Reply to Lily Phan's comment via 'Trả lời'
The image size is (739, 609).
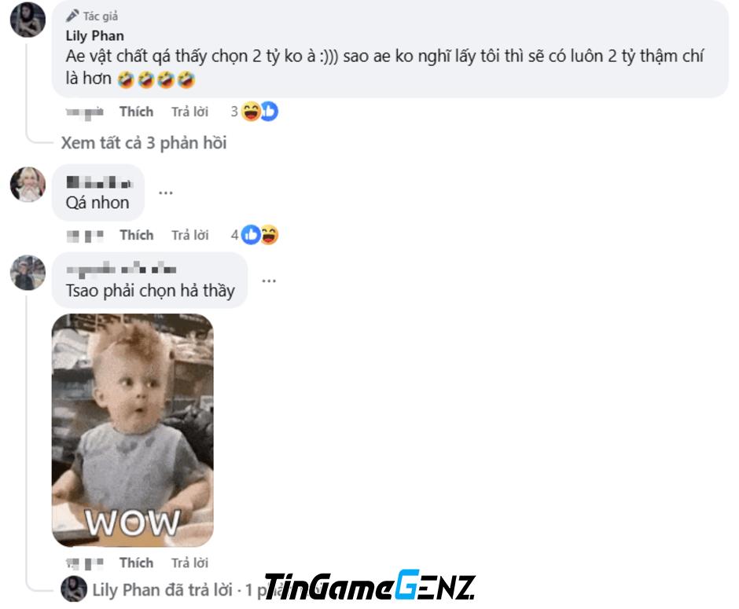(190, 112)
